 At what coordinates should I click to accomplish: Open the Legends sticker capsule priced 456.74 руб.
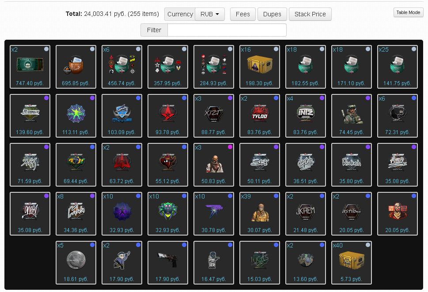[x=122, y=67]
